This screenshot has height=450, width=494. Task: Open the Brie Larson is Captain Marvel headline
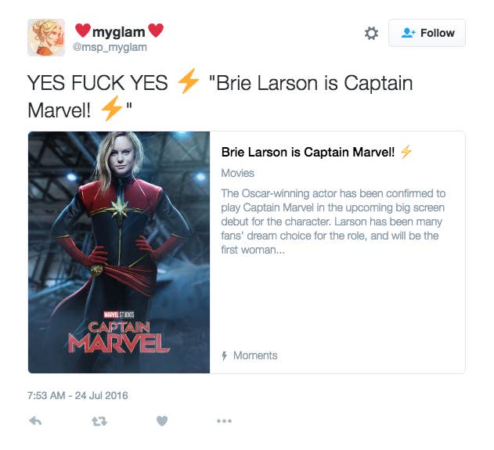308,152
